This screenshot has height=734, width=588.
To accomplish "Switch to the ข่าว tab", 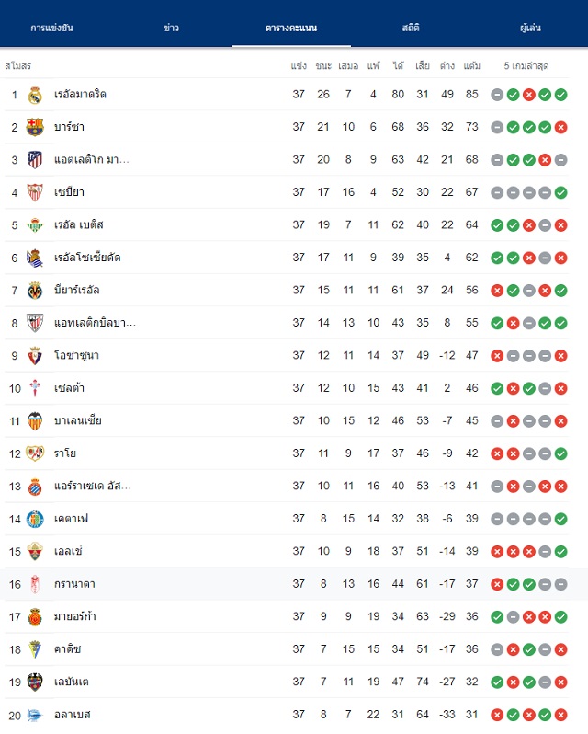I will tap(172, 28).
